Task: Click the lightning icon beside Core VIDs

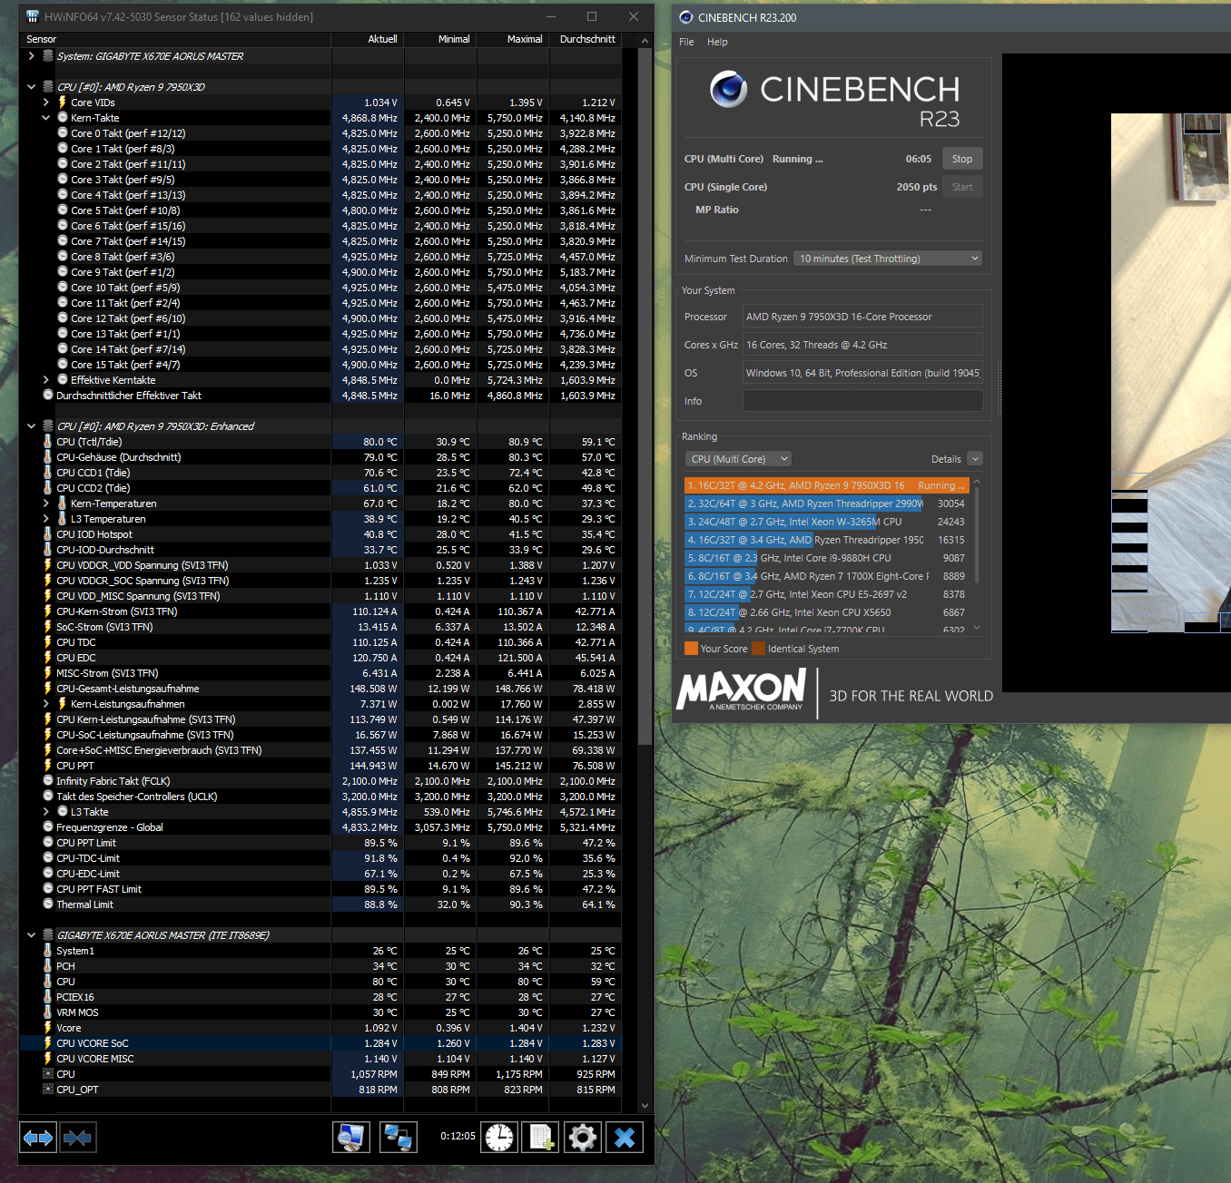Action: click(63, 103)
